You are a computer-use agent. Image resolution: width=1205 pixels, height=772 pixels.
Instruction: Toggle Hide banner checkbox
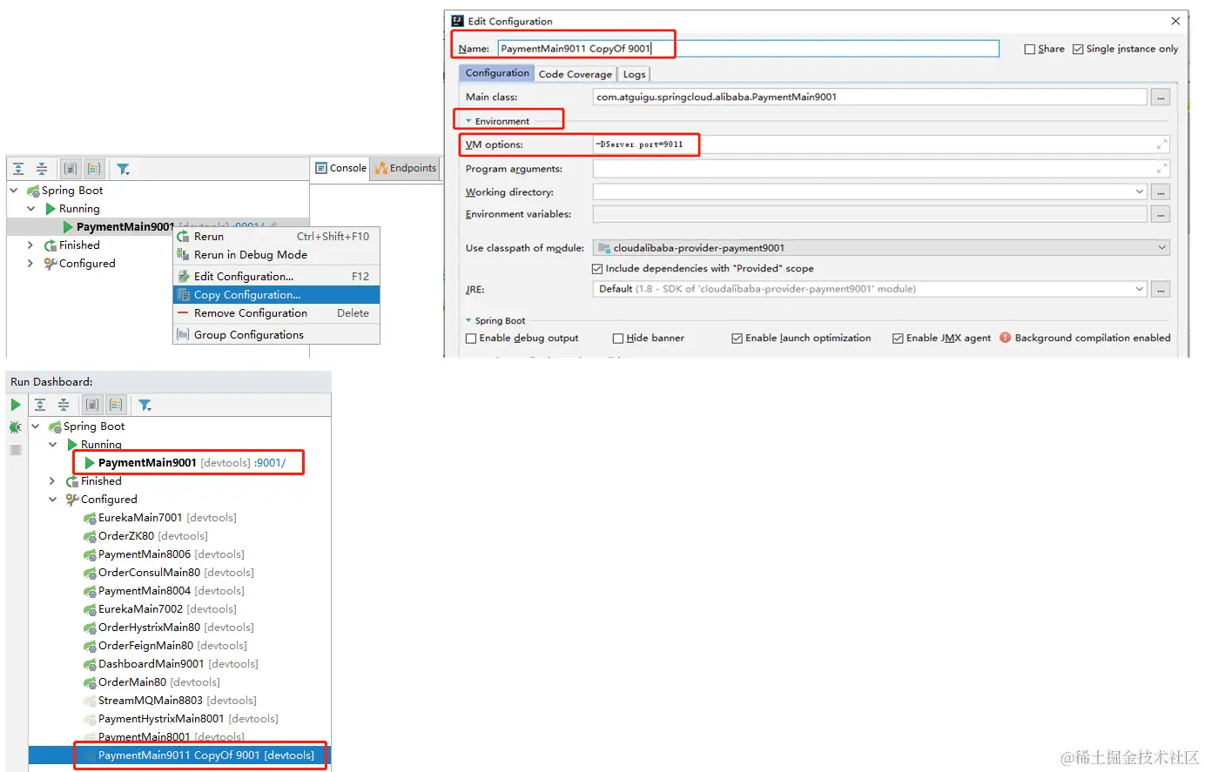tap(618, 339)
